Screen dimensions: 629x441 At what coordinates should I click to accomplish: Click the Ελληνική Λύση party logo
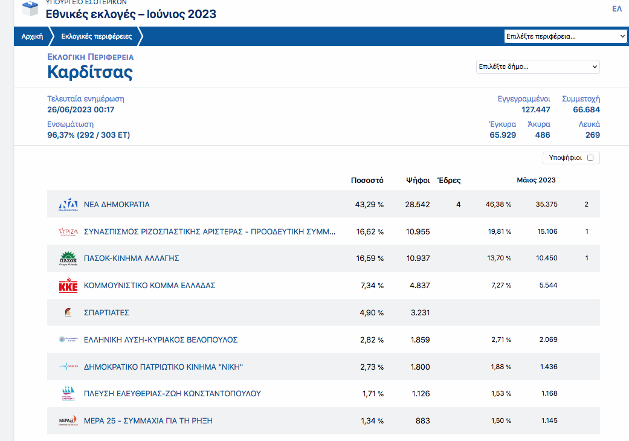(68, 340)
